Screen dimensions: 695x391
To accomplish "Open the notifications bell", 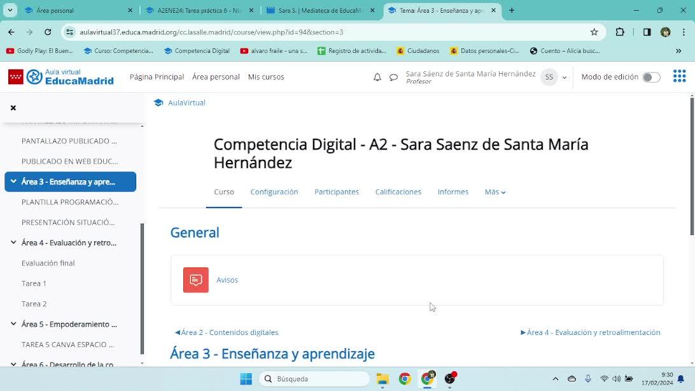I will 377,77.
